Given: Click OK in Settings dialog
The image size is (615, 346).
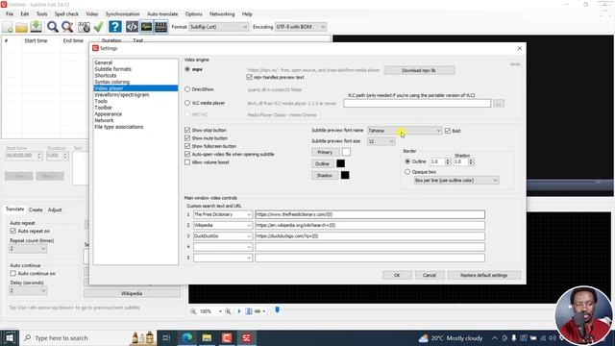Looking at the screenshot, I should (x=397, y=275).
